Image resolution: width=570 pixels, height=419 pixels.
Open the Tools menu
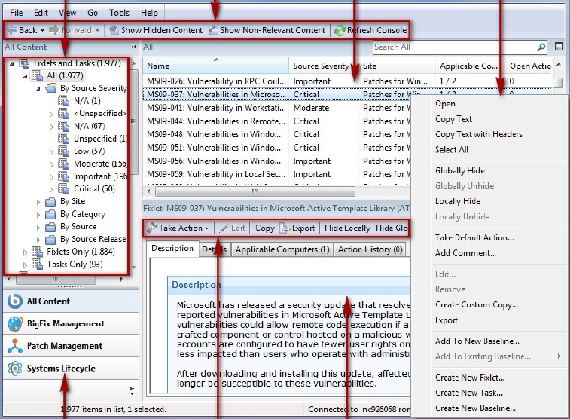click(119, 13)
